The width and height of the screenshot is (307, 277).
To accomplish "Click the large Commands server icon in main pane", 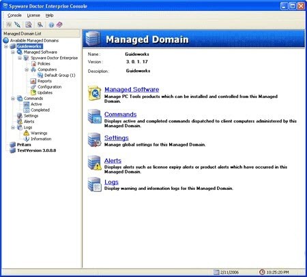I will click(x=95, y=116).
